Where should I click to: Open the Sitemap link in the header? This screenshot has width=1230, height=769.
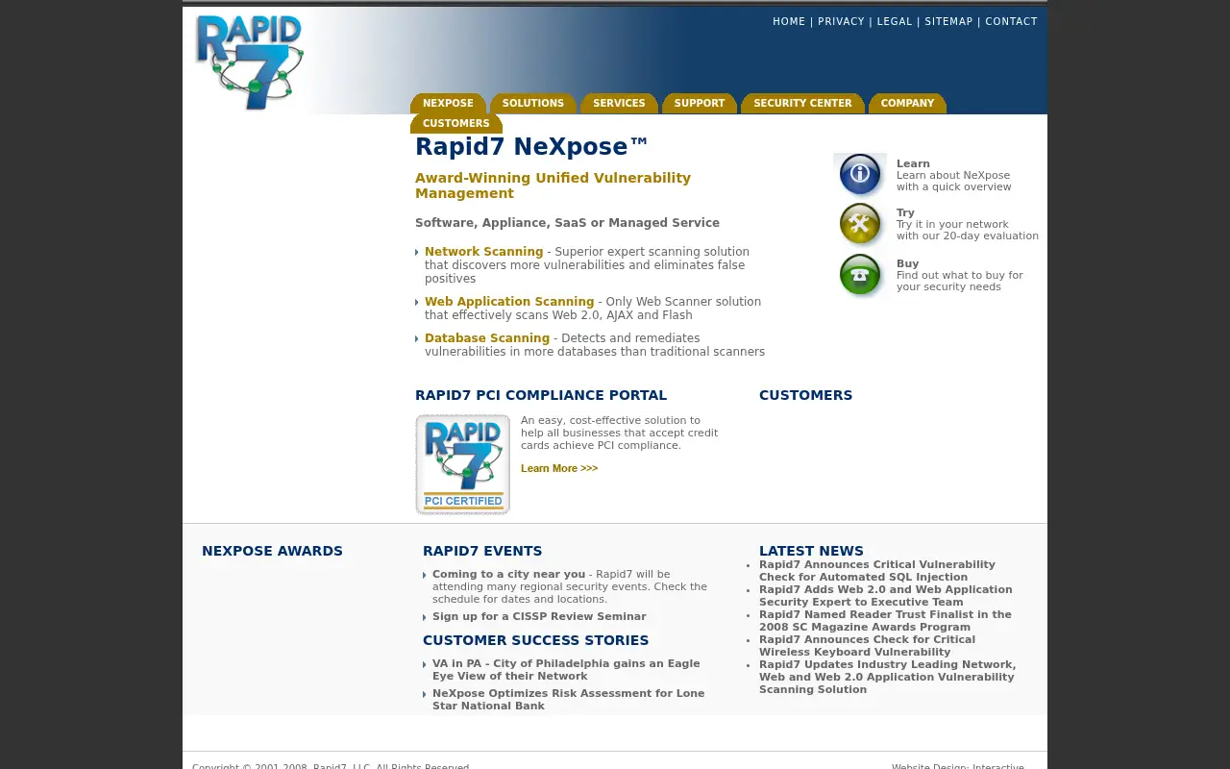pos(948,21)
